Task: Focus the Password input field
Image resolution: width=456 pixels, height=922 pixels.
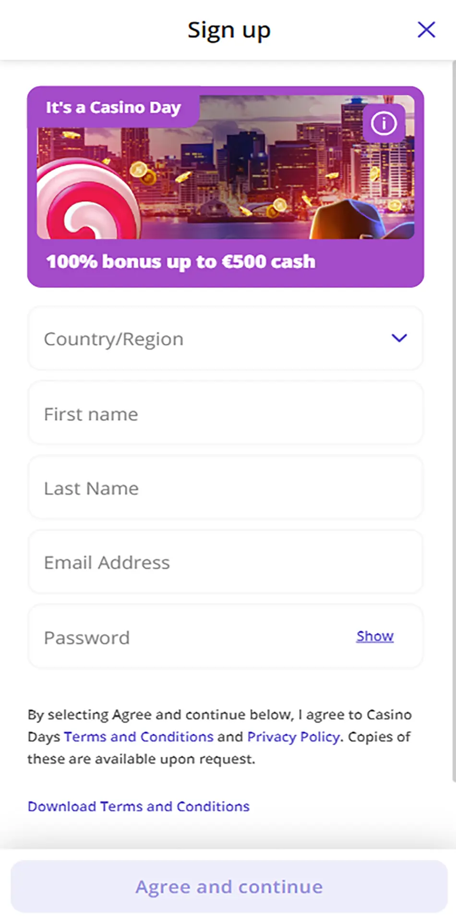Action: pyautogui.click(x=192, y=637)
